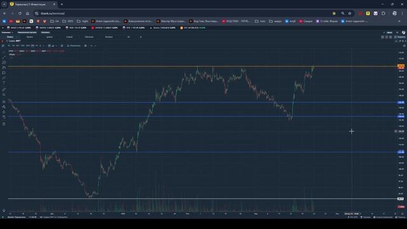Viewport: 407px width, 229px height.
Task: Reload the T-Investments terminal page
Action: pos(20,13)
